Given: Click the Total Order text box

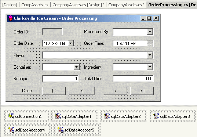Looking at the screenshot, I should 133,79.
